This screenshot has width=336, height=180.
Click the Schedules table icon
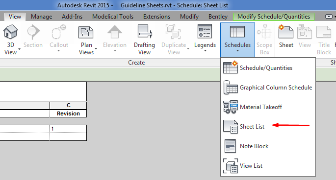pyautogui.click(x=237, y=32)
